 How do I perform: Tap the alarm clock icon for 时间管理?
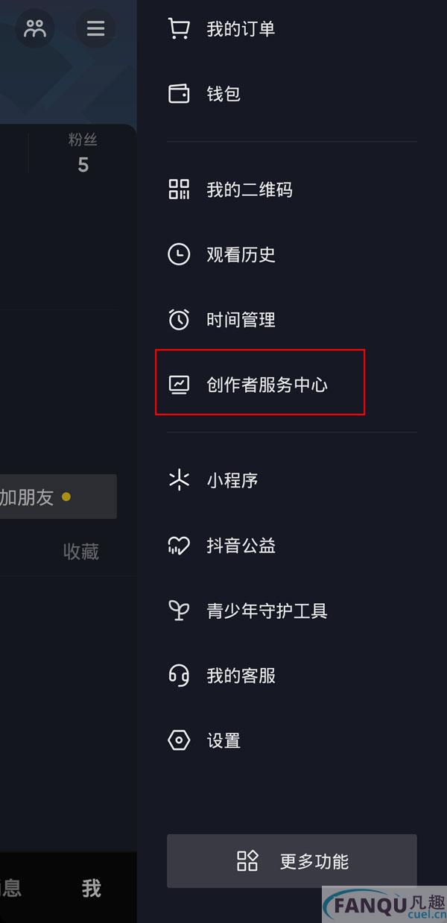point(179,320)
